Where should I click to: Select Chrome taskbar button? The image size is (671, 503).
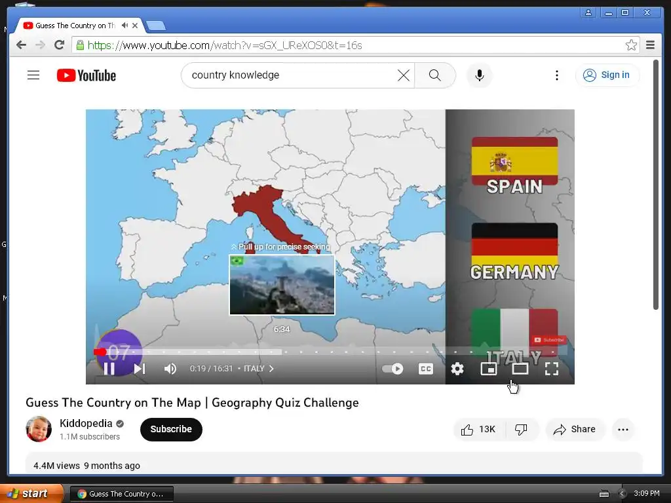coord(121,494)
